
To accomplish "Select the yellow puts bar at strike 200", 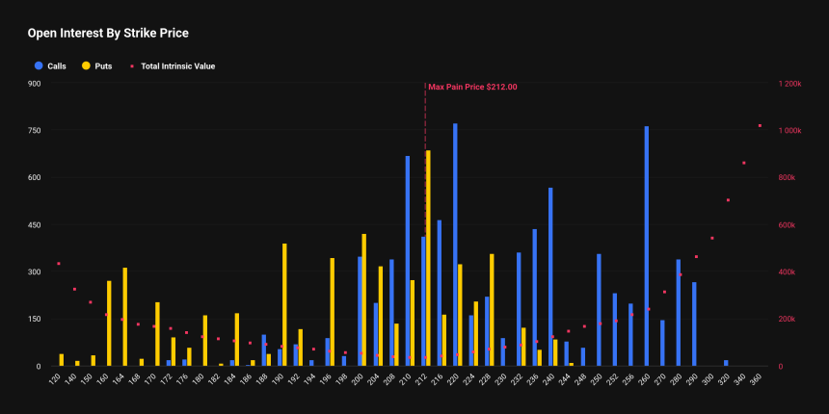I will [x=364, y=299].
